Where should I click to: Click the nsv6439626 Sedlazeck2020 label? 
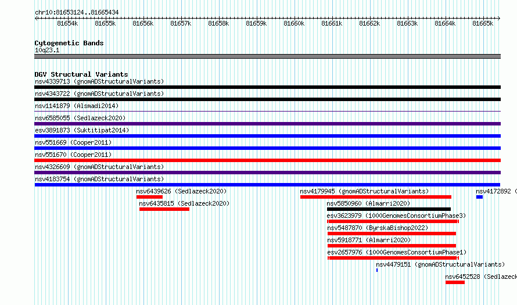(181, 191)
